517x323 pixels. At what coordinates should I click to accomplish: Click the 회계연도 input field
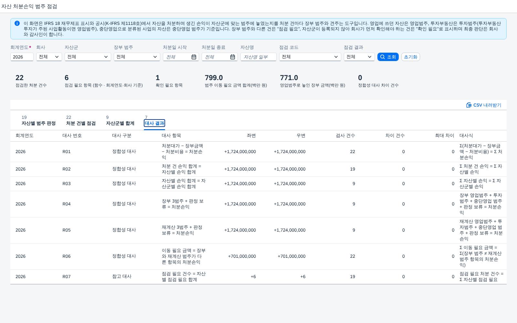22,57
